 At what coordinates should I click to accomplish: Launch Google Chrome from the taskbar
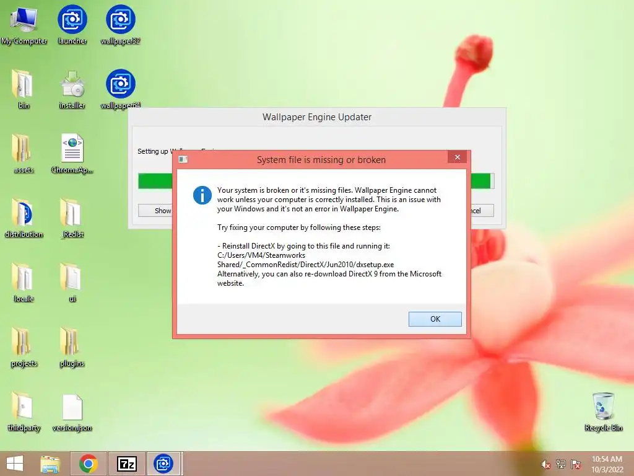[x=89, y=464]
